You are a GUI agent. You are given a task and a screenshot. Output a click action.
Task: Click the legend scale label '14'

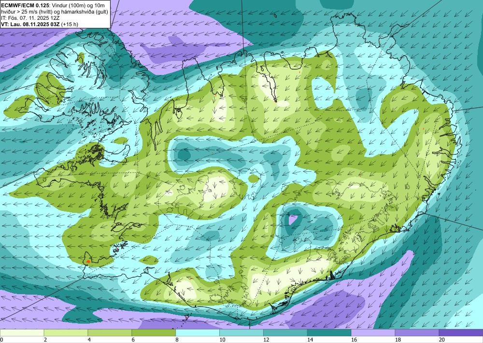[x=310, y=340]
